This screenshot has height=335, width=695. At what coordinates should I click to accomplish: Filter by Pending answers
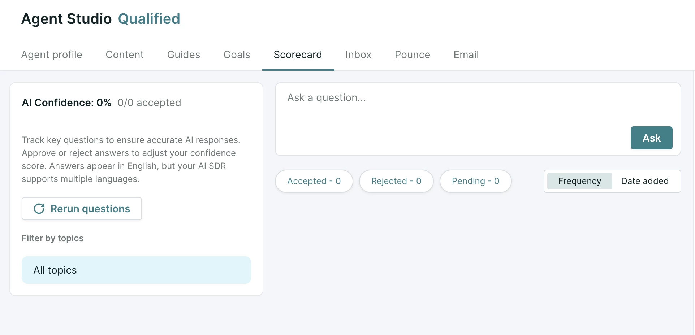(x=475, y=181)
